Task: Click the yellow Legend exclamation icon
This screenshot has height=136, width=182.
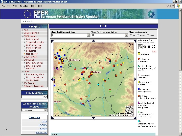Action: (x=139, y=54)
